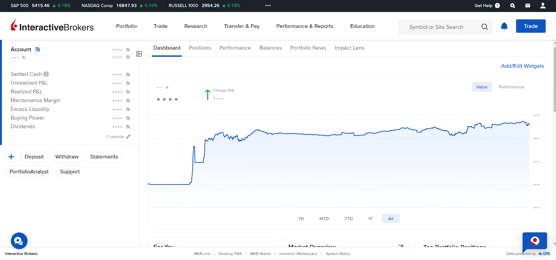The height and width of the screenshot is (260, 556).
Task: Open the Portfolio menu
Action: (x=126, y=26)
